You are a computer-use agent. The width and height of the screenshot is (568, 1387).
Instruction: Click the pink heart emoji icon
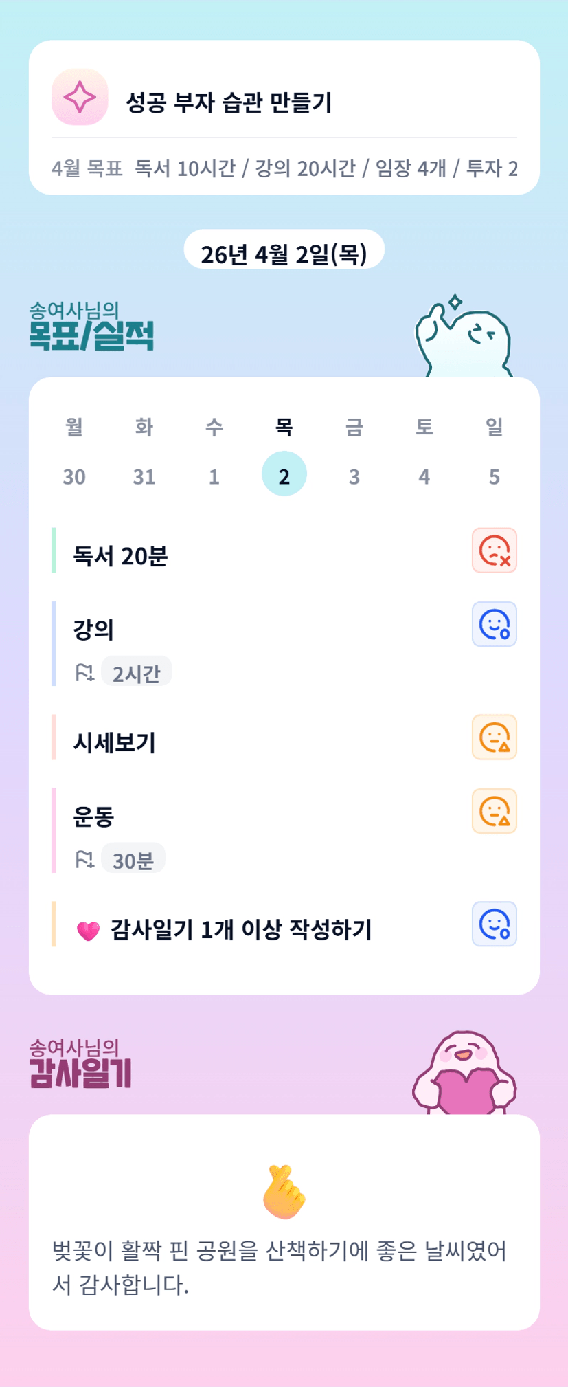click(x=88, y=931)
